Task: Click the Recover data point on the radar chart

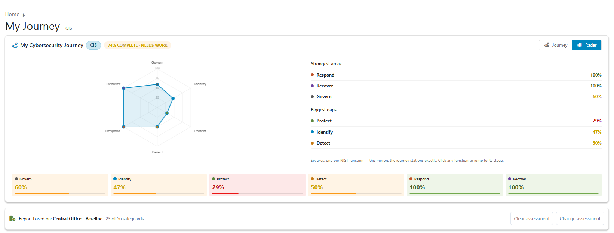Action: [123, 88]
